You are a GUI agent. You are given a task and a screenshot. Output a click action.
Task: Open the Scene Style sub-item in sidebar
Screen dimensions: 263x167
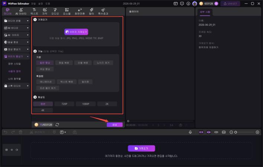14,64
